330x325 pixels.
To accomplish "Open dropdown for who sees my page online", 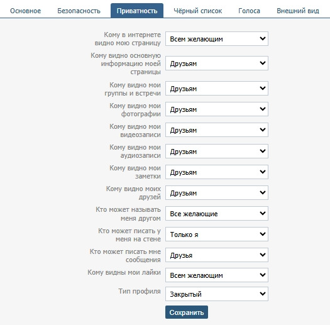I will [x=217, y=39].
